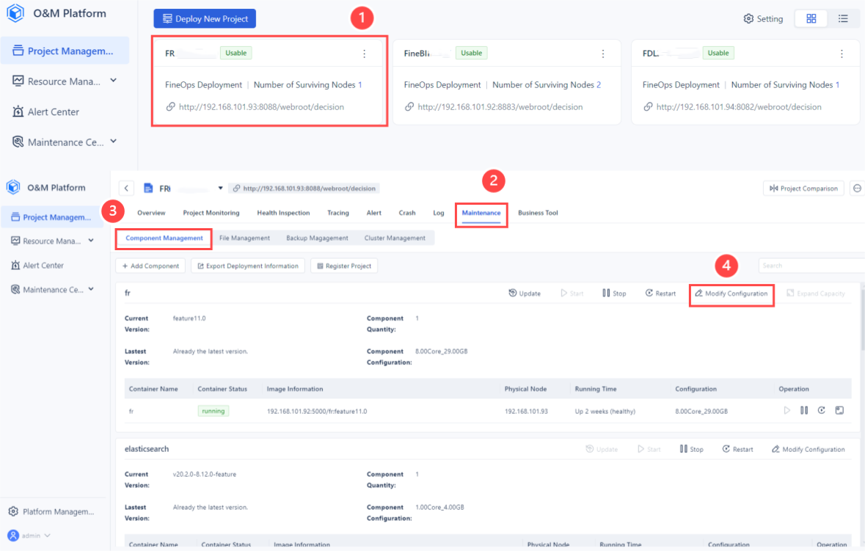This screenshot has width=865, height=551.
Task: Open the Crash tab
Action: (x=407, y=213)
